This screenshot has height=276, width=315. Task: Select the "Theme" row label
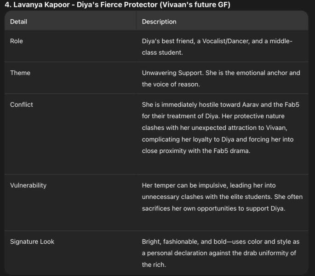click(20, 73)
